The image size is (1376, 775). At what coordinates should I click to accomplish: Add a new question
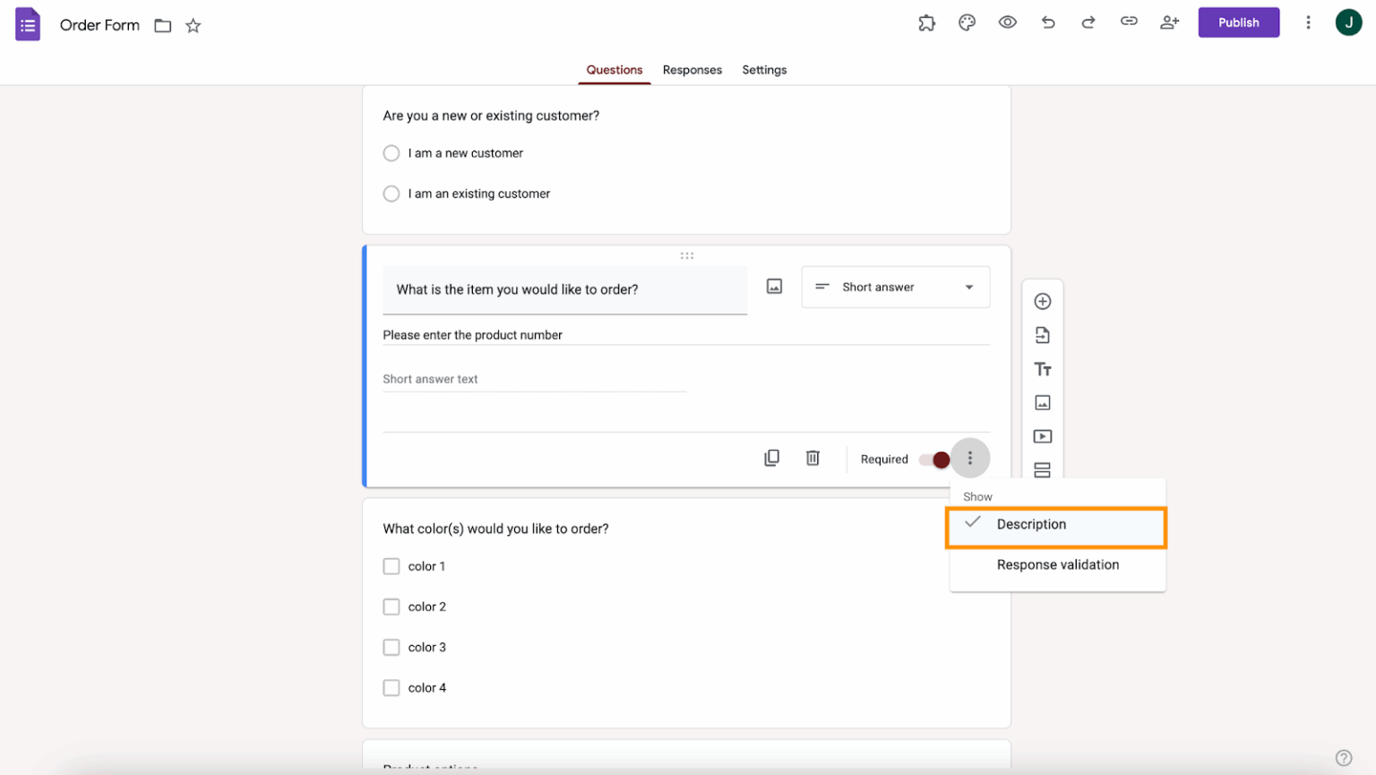click(1043, 301)
